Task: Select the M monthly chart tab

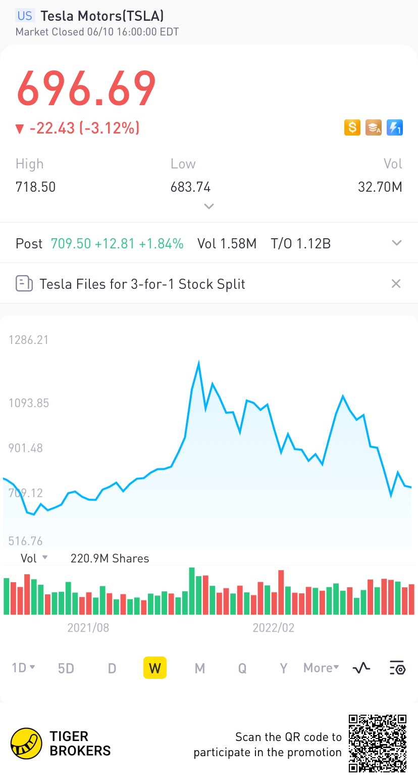Action: (200, 668)
